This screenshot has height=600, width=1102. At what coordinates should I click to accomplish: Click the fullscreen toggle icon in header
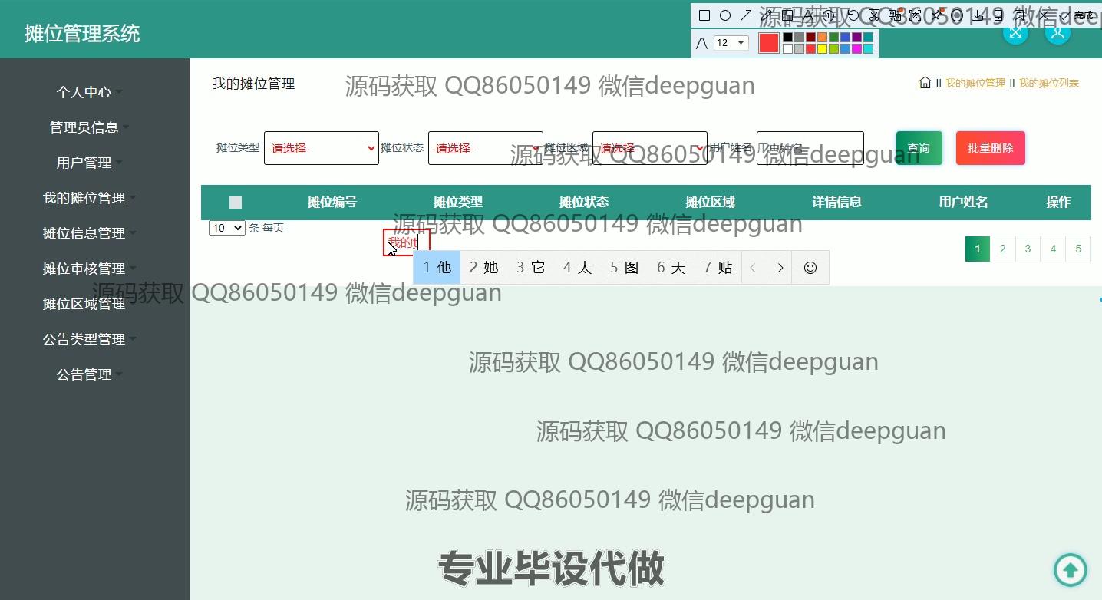coord(1015,32)
